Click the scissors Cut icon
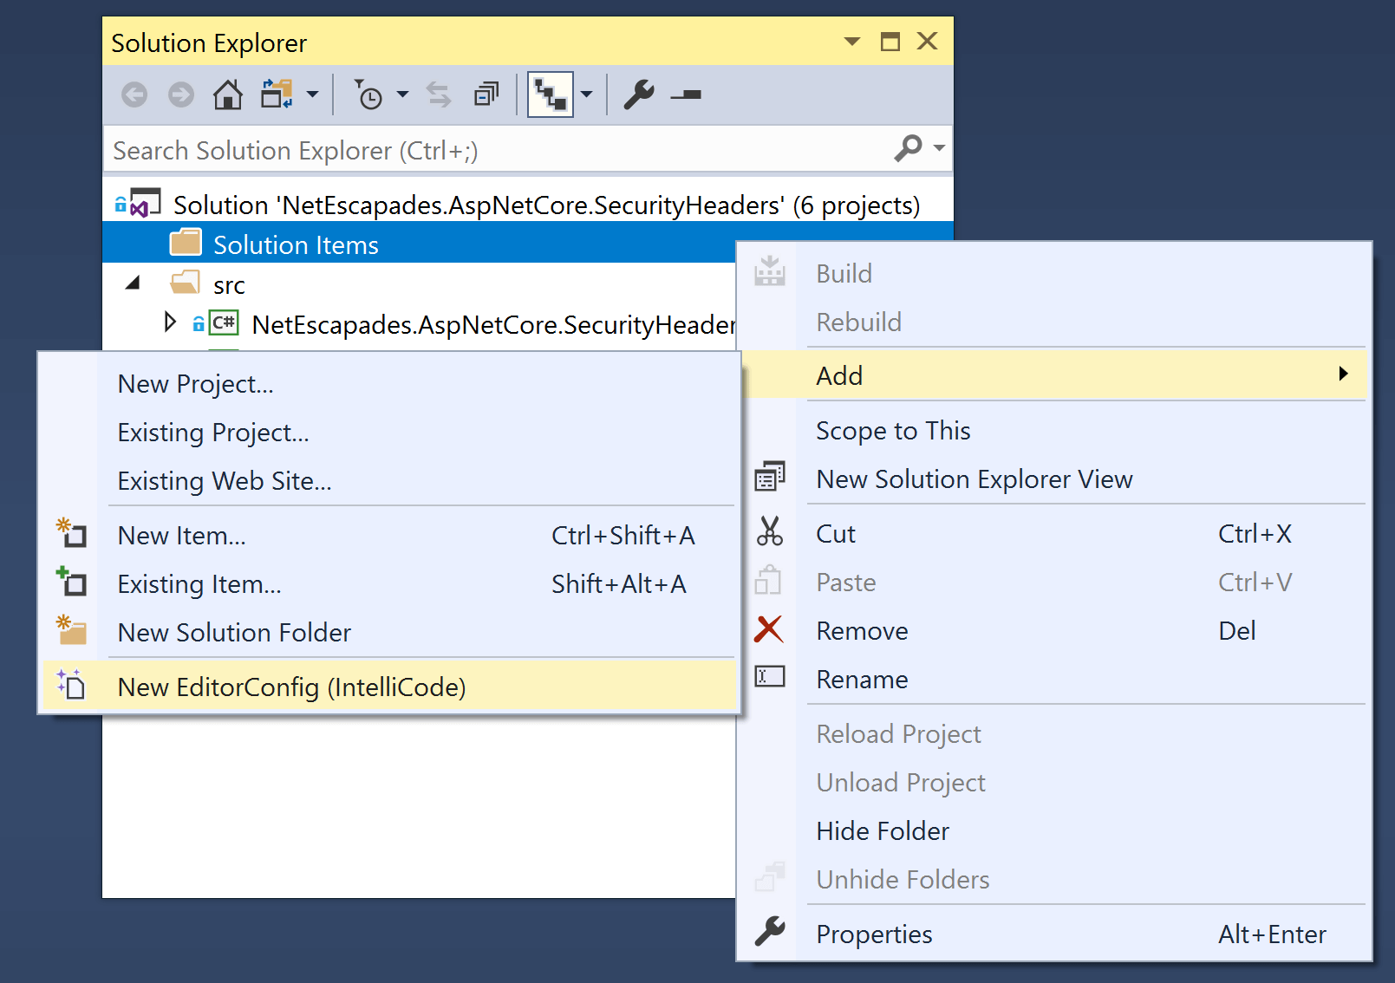 click(770, 531)
